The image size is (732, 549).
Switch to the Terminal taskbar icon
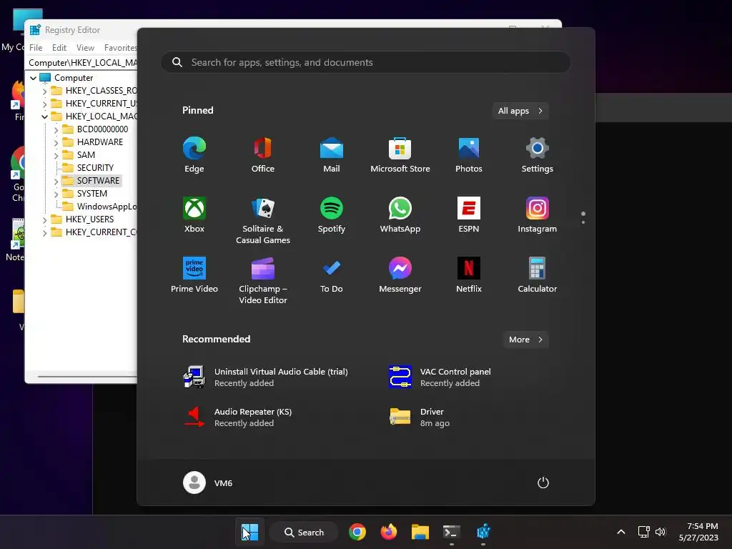(452, 532)
